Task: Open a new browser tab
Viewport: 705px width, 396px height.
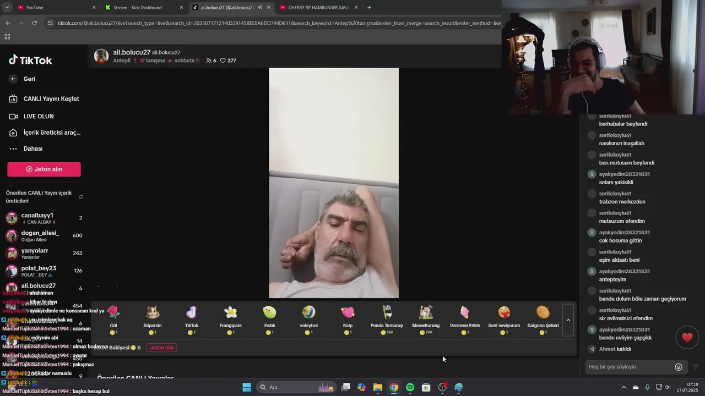Action: (x=369, y=8)
